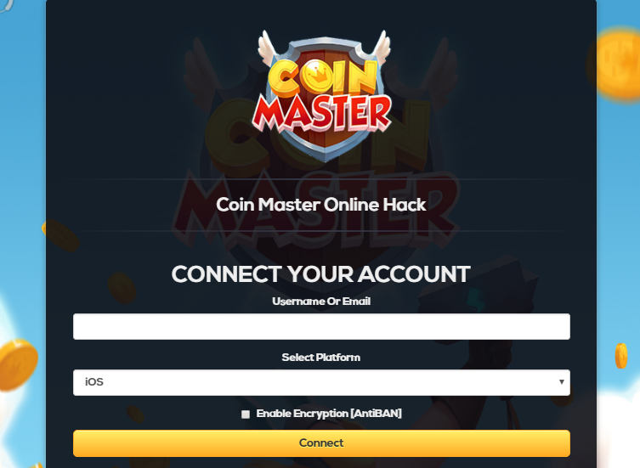Click the Coin Master shield logo
Viewport: 640px width, 468px height.
coord(324,96)
